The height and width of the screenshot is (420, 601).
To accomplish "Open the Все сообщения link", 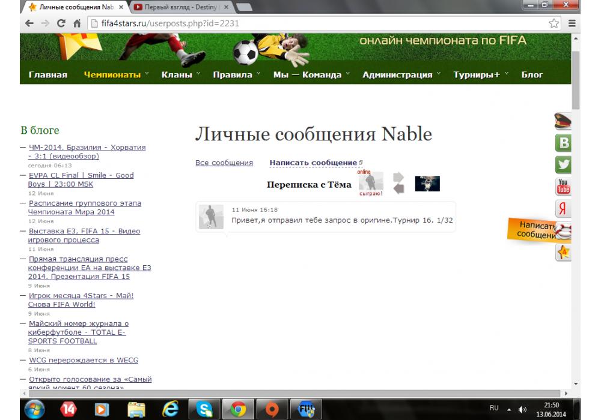I will (x=224, y=163).
